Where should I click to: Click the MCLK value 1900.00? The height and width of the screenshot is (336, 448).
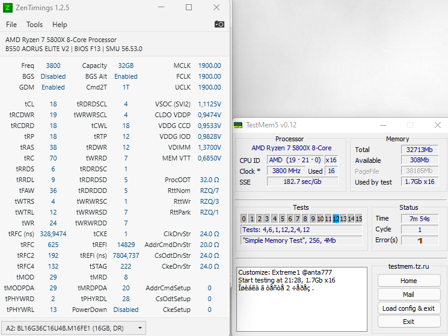pyautogui.click(x=209, y=66)
